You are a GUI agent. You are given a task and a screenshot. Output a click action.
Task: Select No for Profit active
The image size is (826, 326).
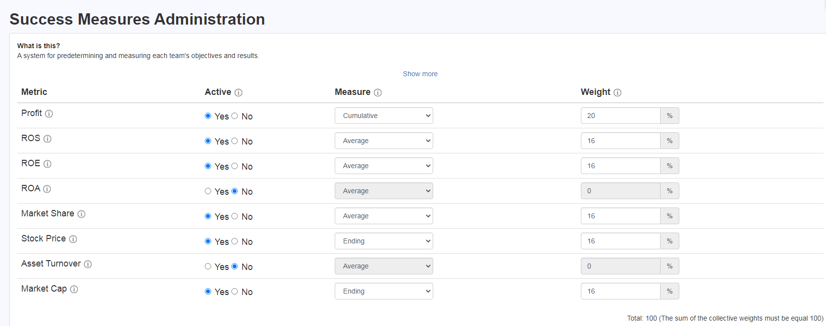235,116
